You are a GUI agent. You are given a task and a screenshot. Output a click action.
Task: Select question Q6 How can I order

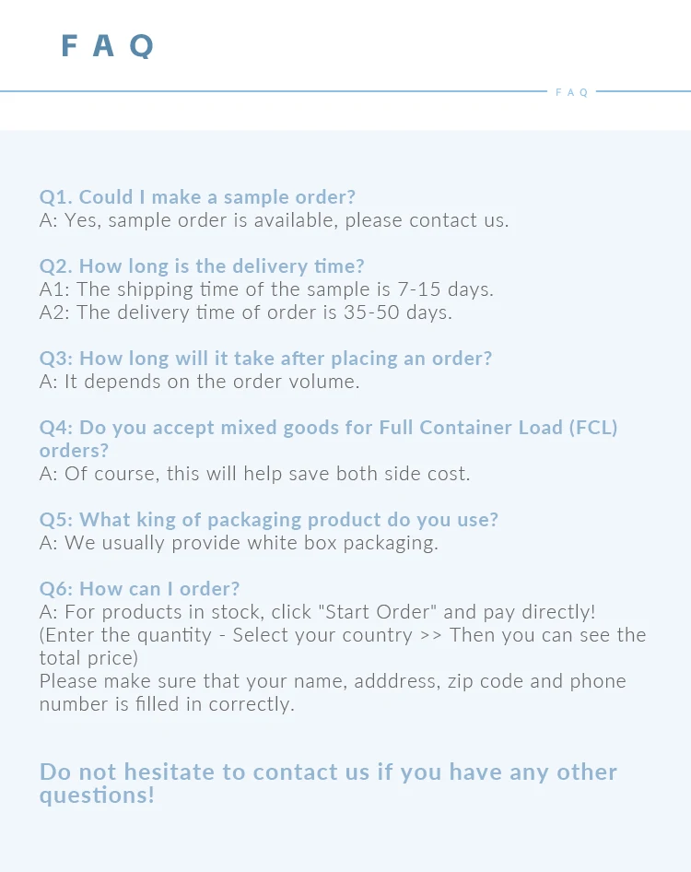pos(139,589)
